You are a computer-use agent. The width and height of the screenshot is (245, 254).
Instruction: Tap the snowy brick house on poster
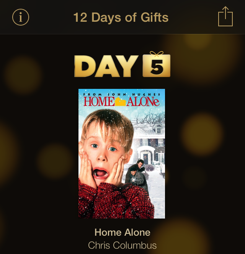coord(150,146)
